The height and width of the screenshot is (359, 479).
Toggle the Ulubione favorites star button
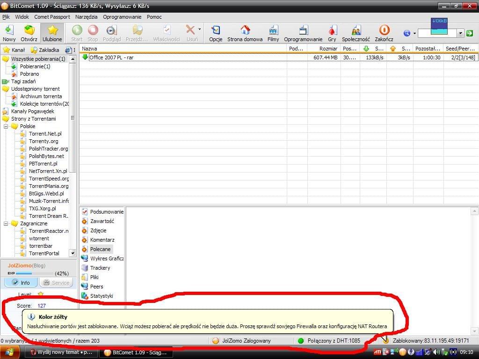click(x=52, y=33)
